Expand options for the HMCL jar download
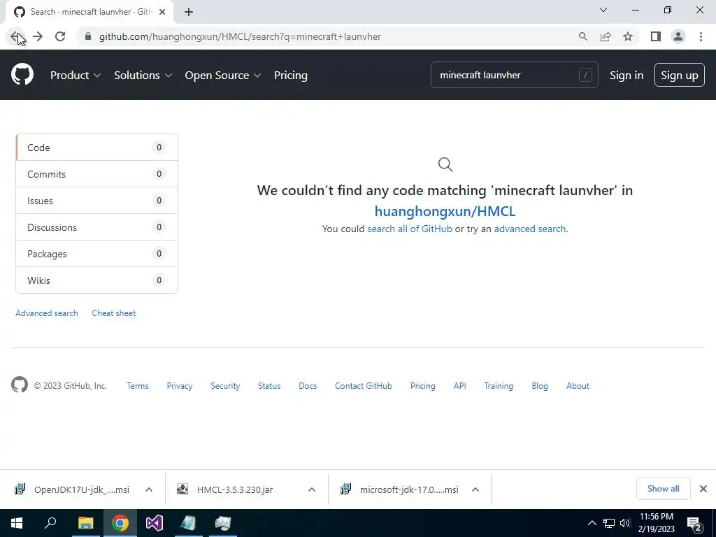 tap(312, 489)
